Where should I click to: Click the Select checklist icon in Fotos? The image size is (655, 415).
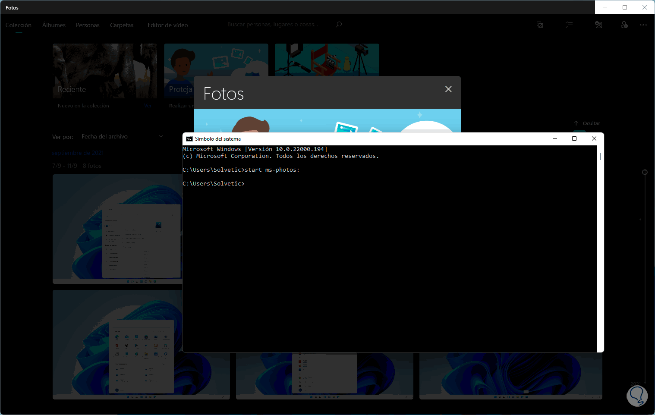tap(569, 25)
